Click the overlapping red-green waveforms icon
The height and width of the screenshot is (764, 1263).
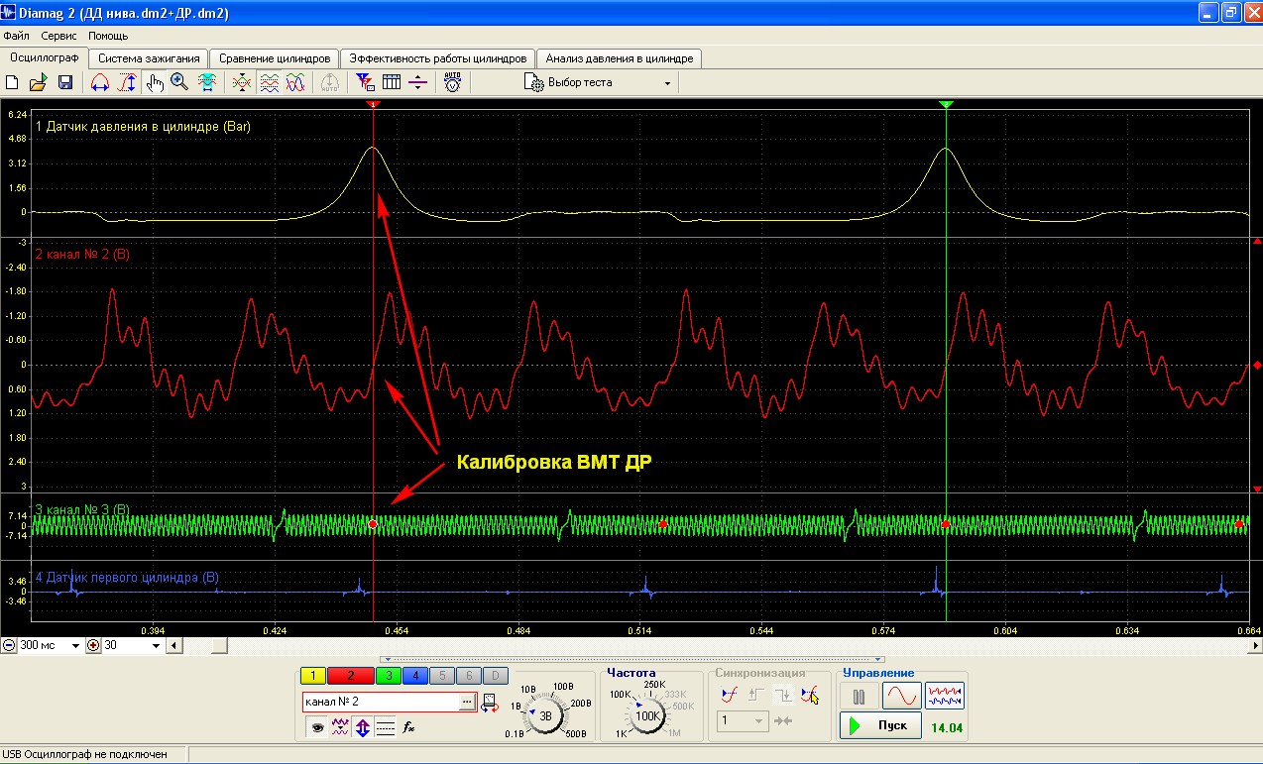click(x=241, y=83)
